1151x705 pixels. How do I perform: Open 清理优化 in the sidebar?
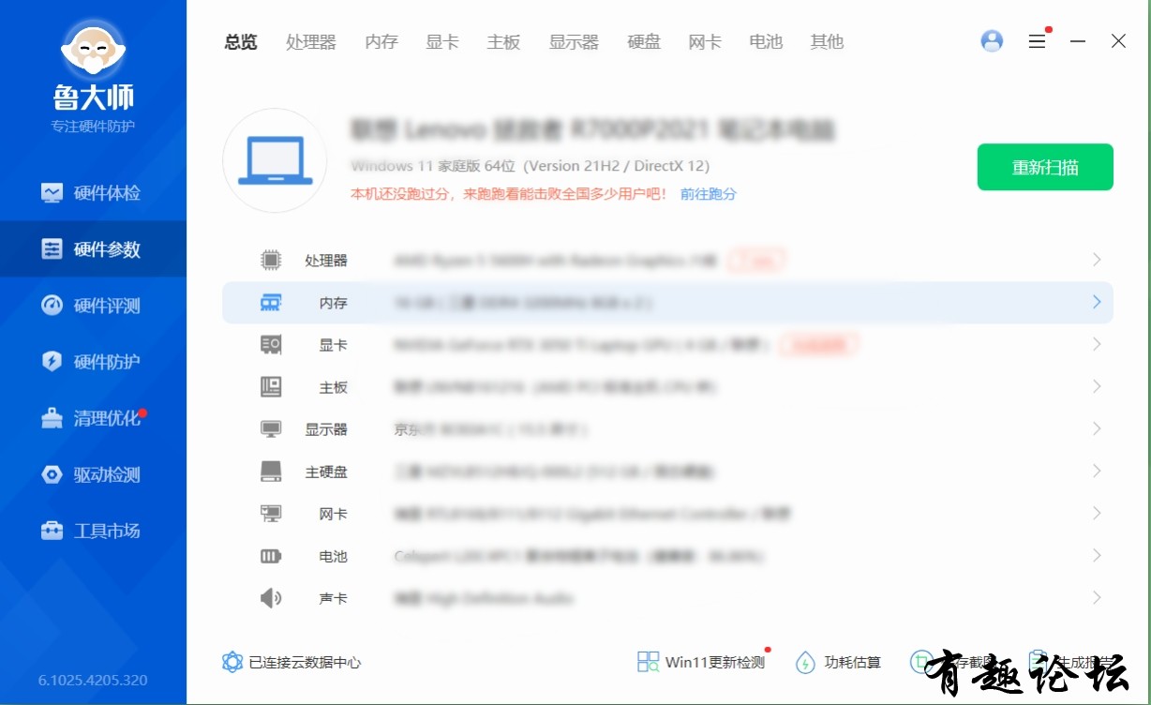(x=93, y=418)
